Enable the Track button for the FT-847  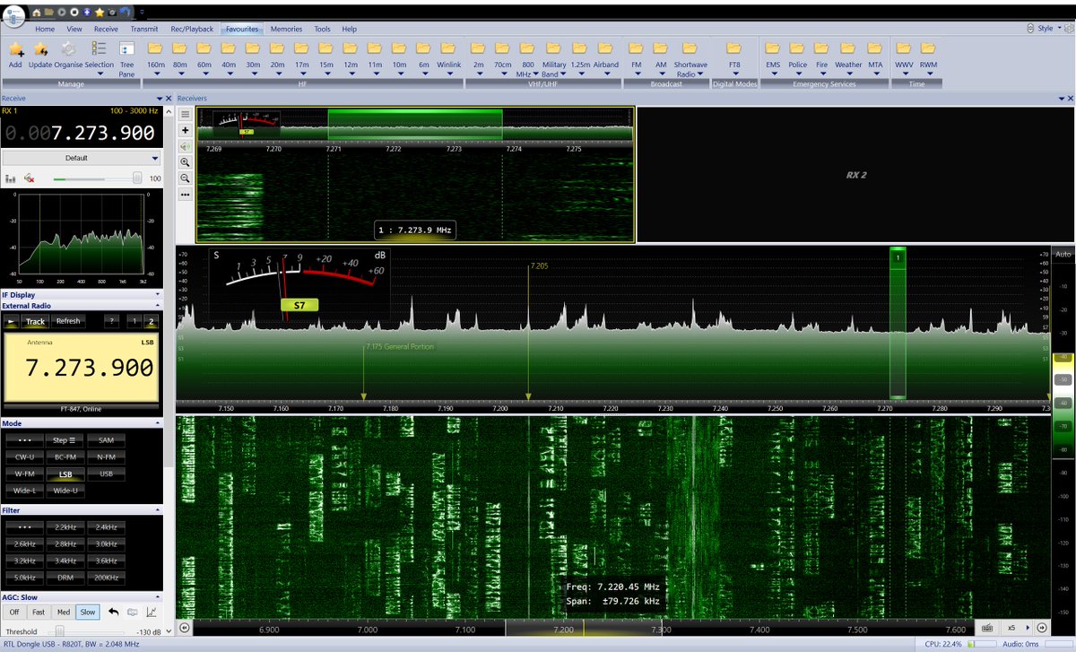tap(35, 321)
